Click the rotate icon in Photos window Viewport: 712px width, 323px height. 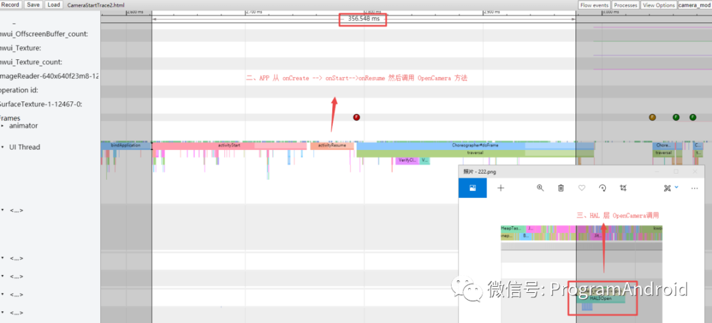603,188
